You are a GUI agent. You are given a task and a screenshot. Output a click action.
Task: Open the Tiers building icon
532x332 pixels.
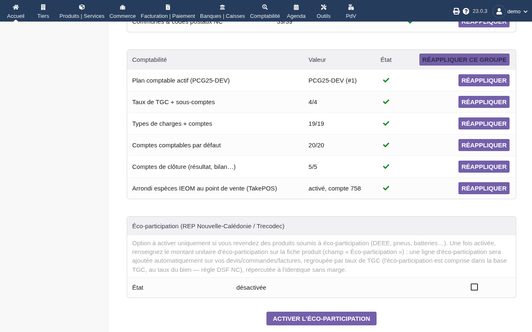[x=43, y=7]
